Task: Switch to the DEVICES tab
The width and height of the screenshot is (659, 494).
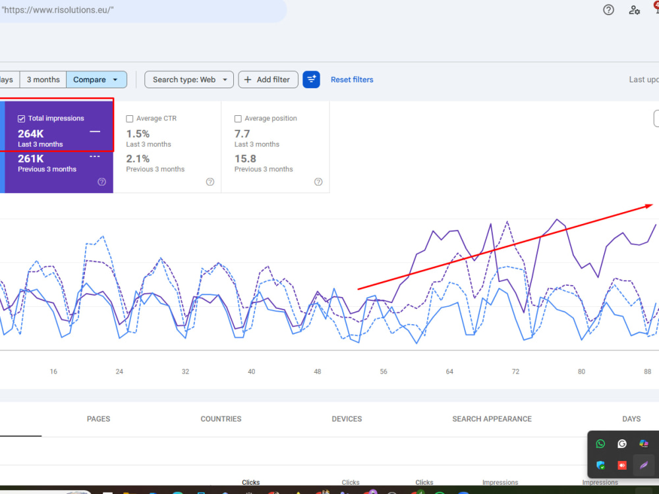Action: click(347, 419)
